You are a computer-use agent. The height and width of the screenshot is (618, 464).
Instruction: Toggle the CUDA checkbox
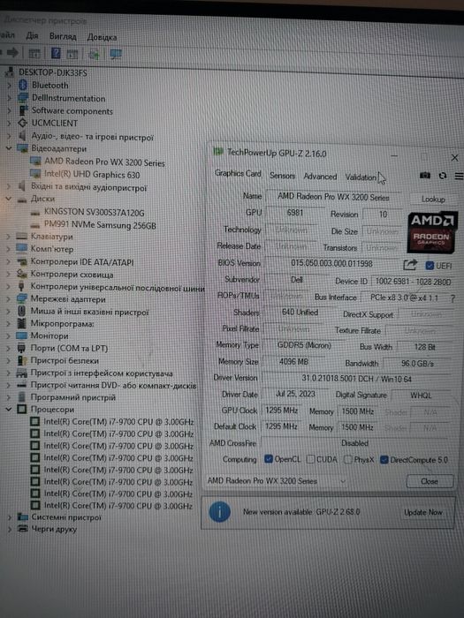point(310,459)
